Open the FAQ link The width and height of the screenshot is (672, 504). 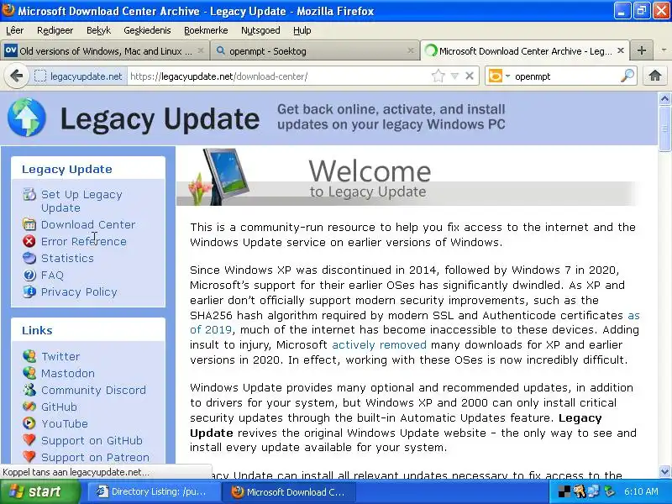click(52, 275)
